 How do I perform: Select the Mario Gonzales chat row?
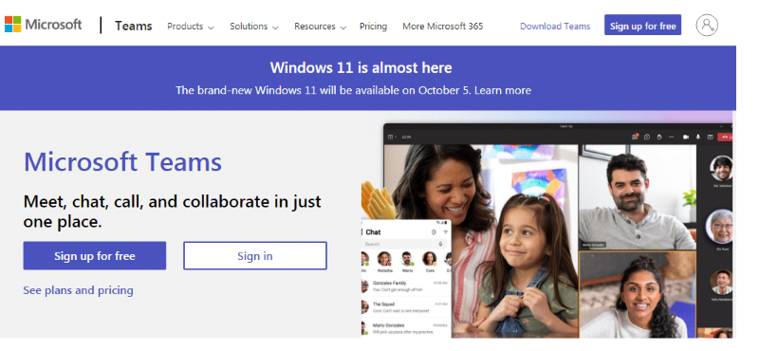[x=406, y=328]
